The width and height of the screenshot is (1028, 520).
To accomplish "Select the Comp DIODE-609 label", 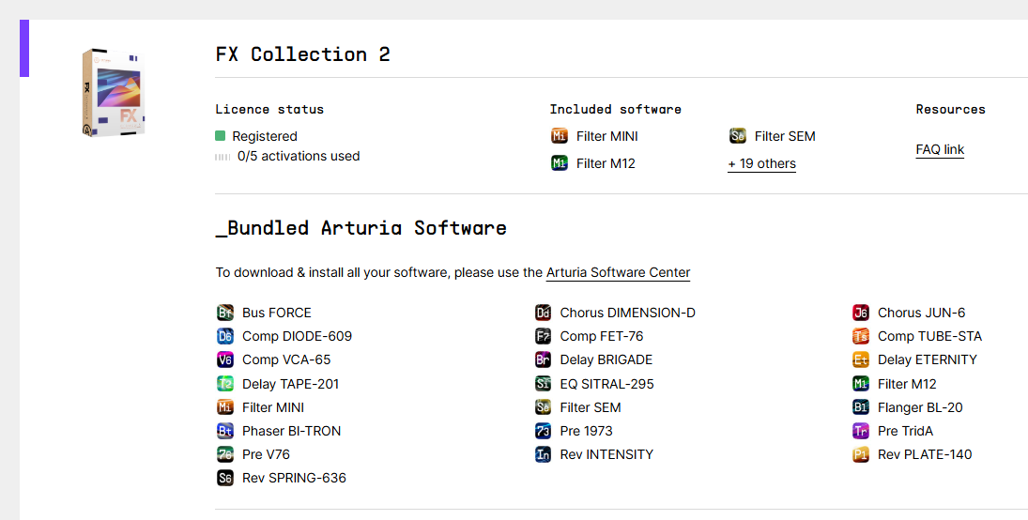I will (x=297, y=336).
